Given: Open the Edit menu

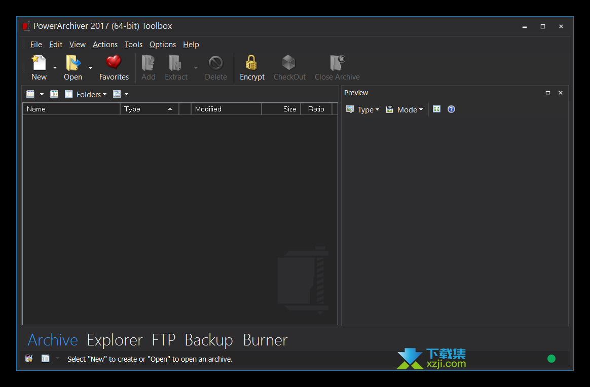Looking at the screenshot, I should (56, 45).
